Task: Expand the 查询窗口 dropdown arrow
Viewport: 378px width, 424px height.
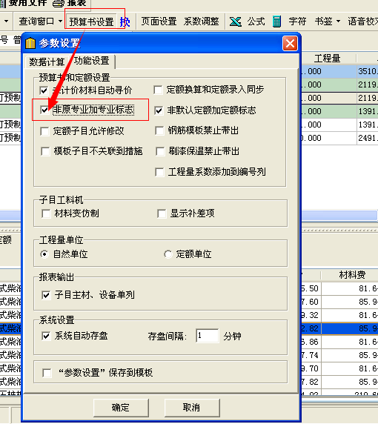Action: tap(60, 21)
